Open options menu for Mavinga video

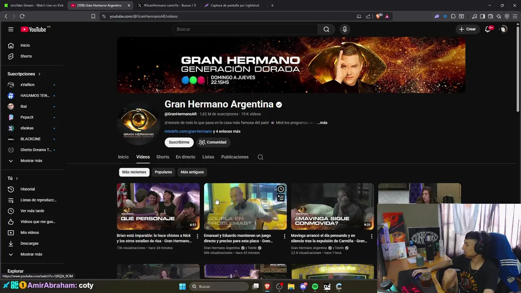[x=372, y=236]
